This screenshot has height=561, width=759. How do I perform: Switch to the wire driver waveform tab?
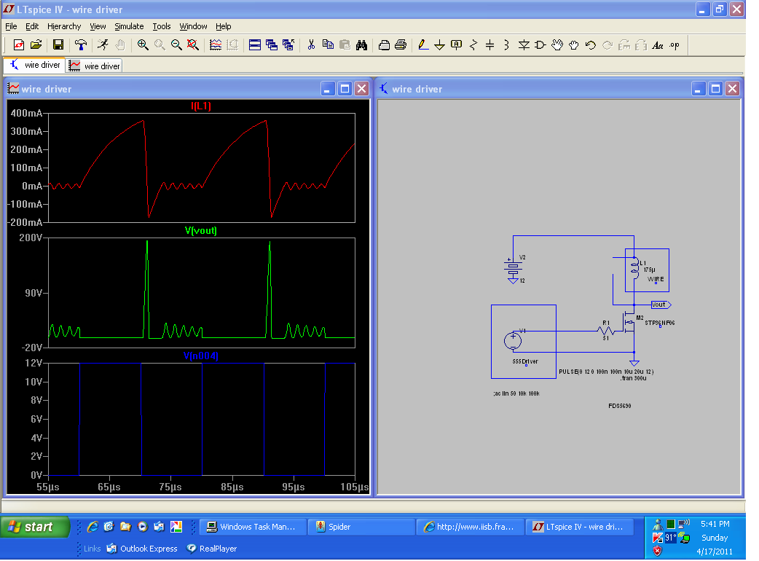pos(94,66)
